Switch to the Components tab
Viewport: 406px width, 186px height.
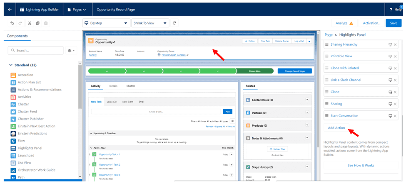click(x=17, y=36)
